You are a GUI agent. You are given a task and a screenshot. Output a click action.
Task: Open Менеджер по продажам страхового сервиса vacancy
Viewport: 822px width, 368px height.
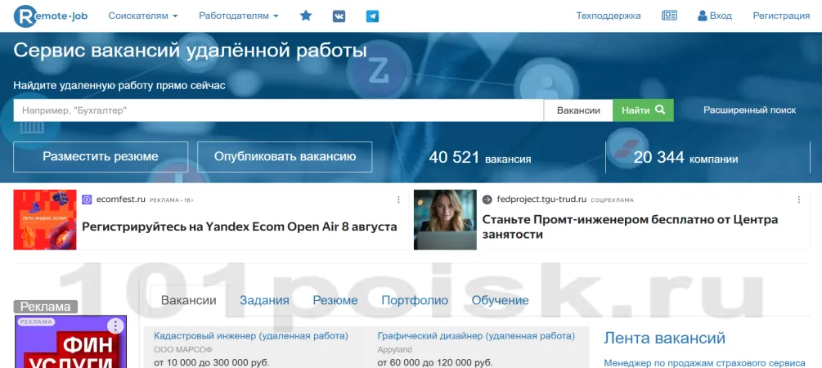(x=704, y=363)
